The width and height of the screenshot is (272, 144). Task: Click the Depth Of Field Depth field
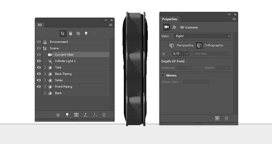click(221, 68)
